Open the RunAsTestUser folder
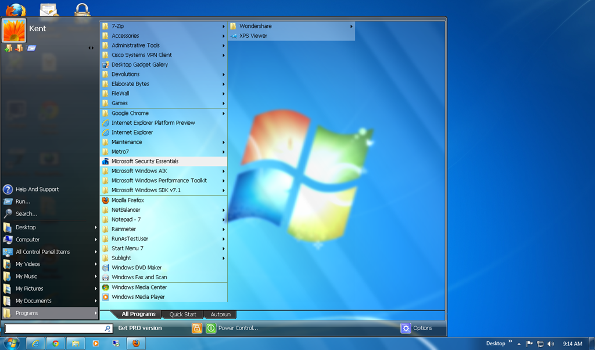 point(163,239)
